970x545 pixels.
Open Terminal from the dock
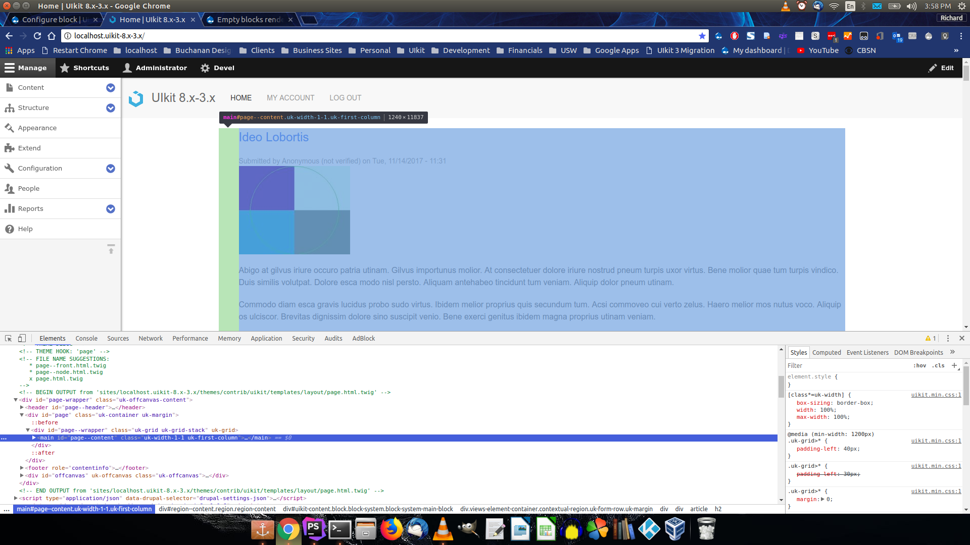[x=339, y=529]
